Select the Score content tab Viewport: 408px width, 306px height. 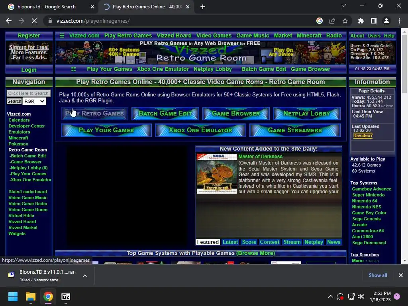(x=249, y=242)
